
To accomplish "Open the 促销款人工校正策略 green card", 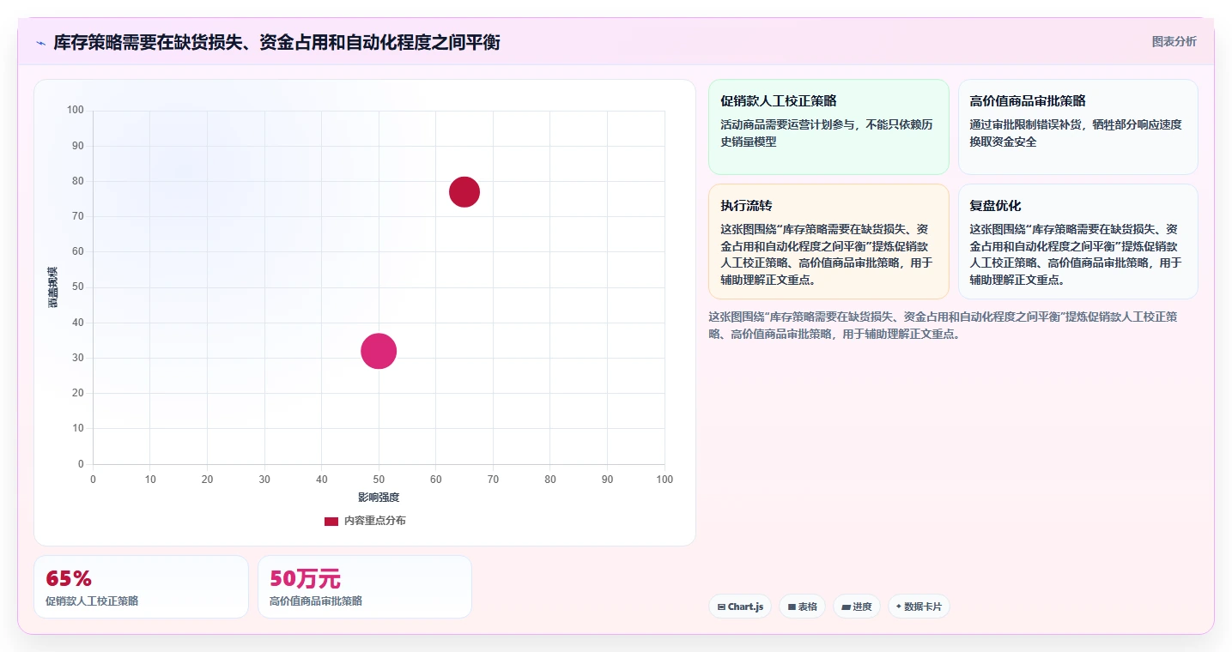I will point(828,127).
